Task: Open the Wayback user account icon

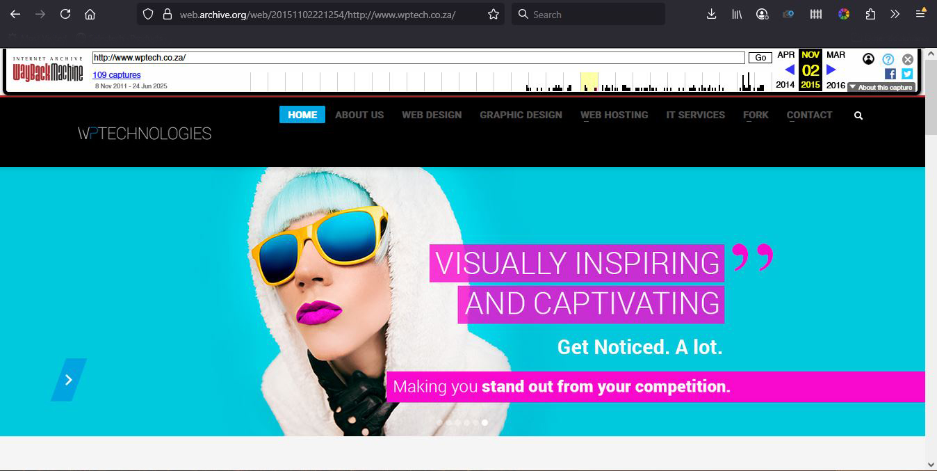Action: [868, 59]
